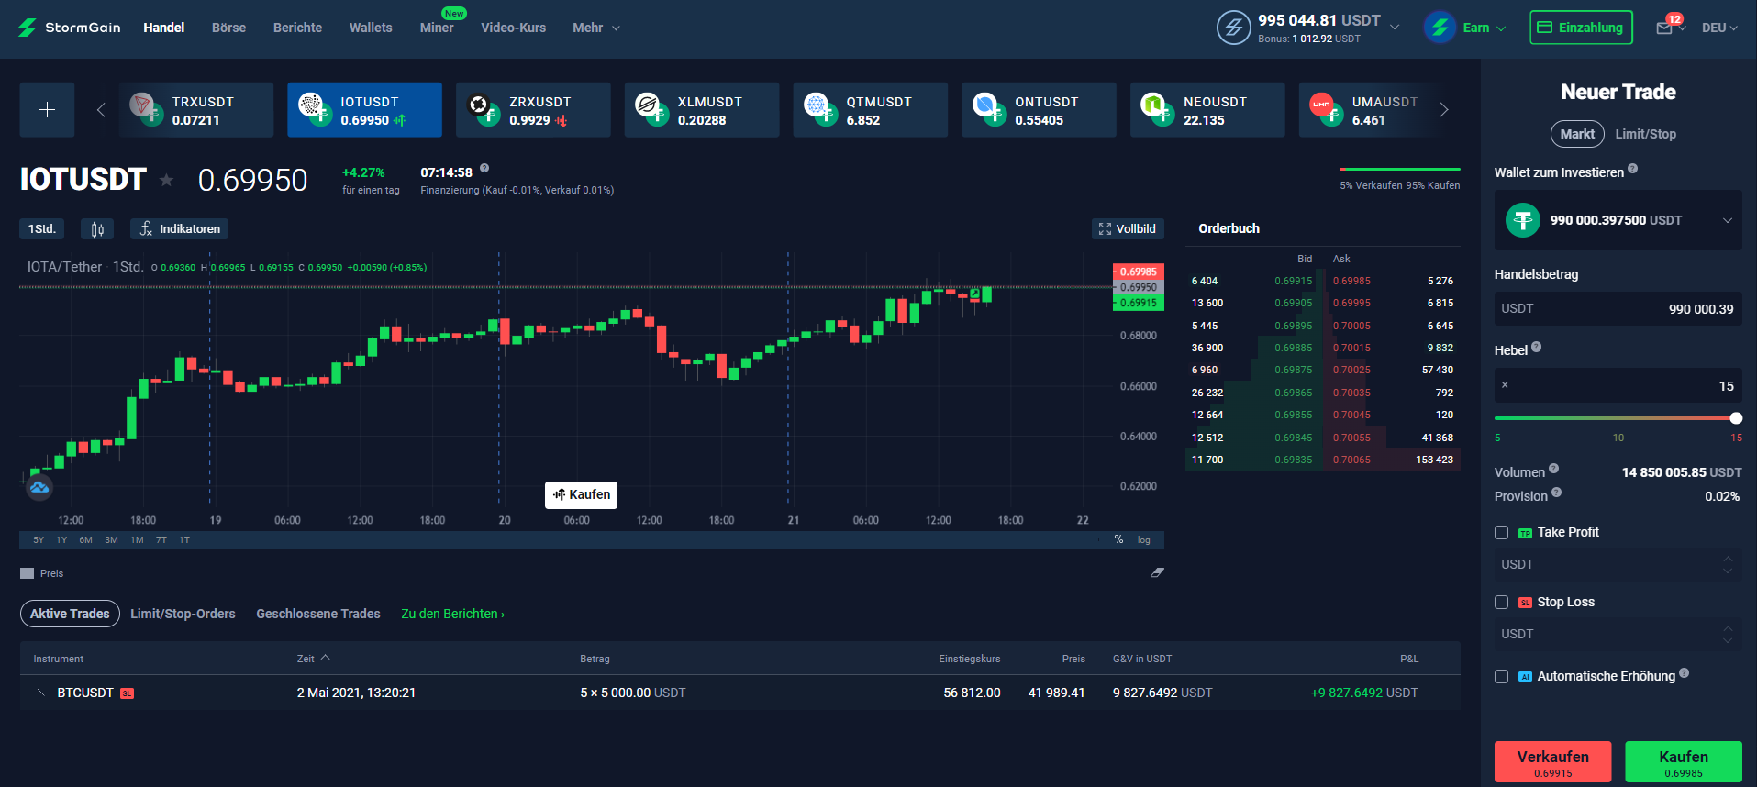The width and height of the screenshot is (1757, 787).
Task: Select the TRXUSDT instrument card
Action: pyautogui.click(x=196, y=110)
